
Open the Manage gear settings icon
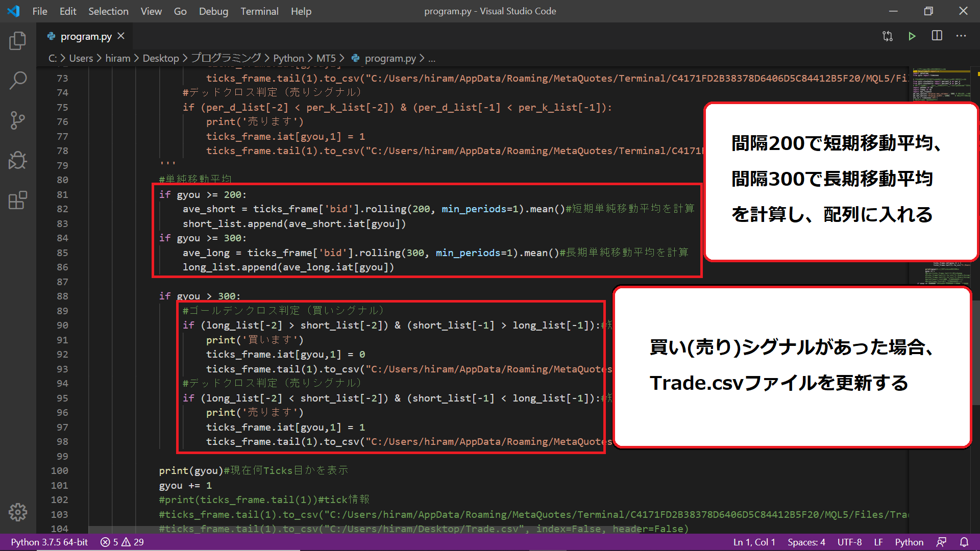tap(18, 512)
